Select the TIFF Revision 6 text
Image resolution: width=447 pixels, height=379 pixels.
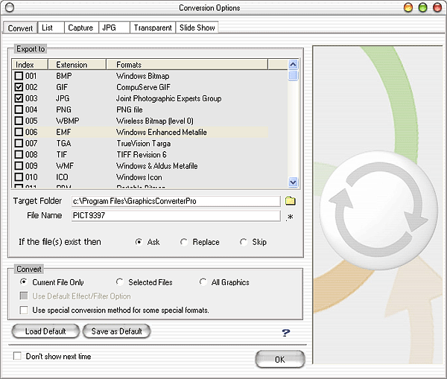[142, 155]
